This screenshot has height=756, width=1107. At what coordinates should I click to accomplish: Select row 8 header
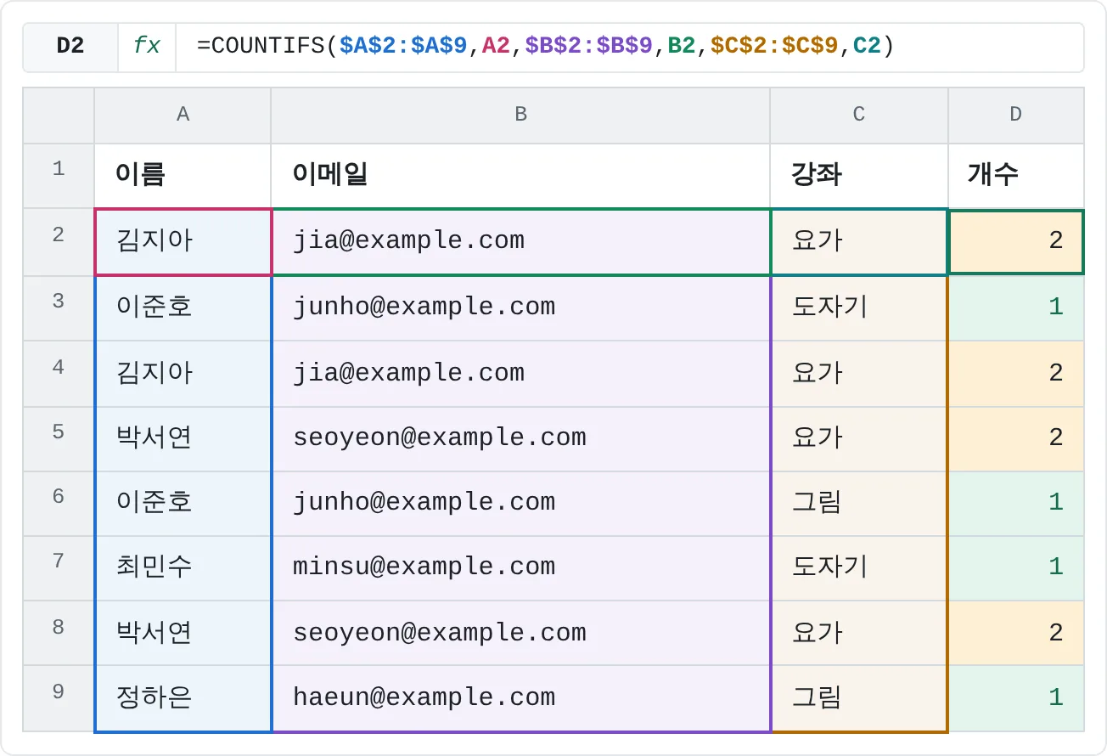tap(59, 633)
